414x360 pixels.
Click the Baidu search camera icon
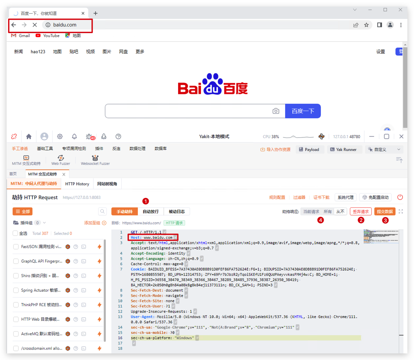tap(276, 111)
